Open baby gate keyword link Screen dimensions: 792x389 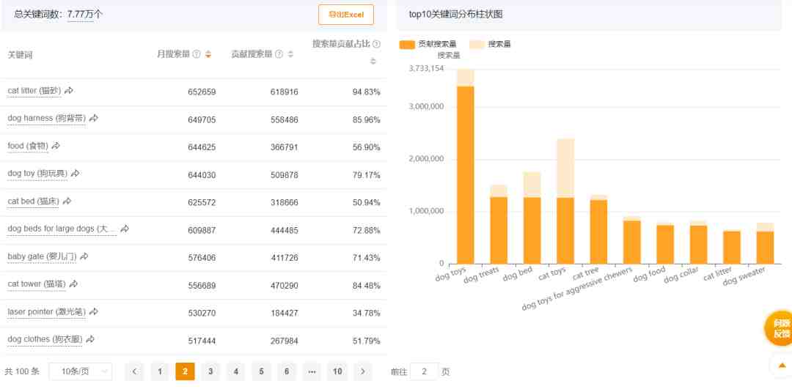coord(42,257)
